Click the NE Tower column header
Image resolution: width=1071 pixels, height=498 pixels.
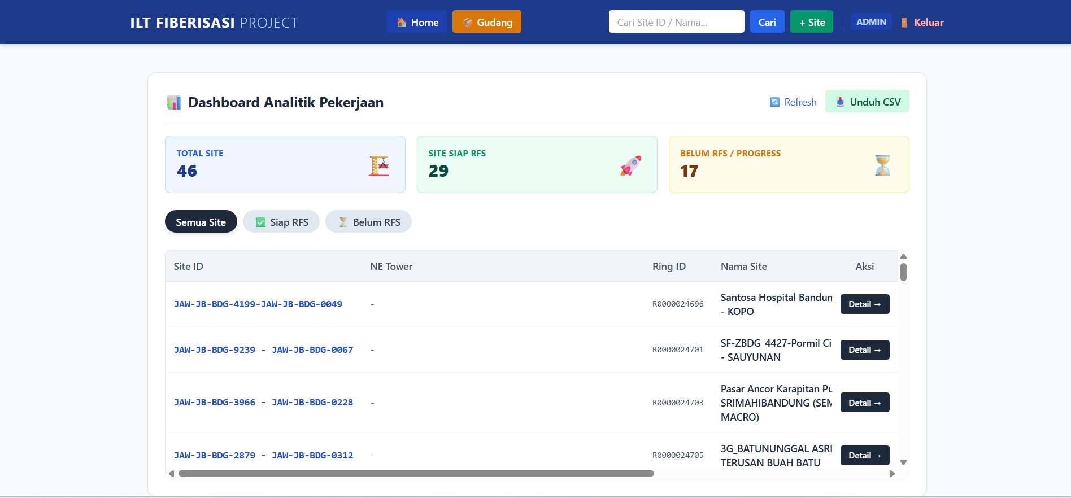(391, 266)
